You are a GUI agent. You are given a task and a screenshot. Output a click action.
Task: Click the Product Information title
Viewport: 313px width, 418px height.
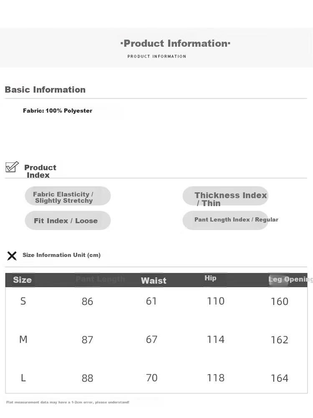pyautogui.click(x=175, y=43)
